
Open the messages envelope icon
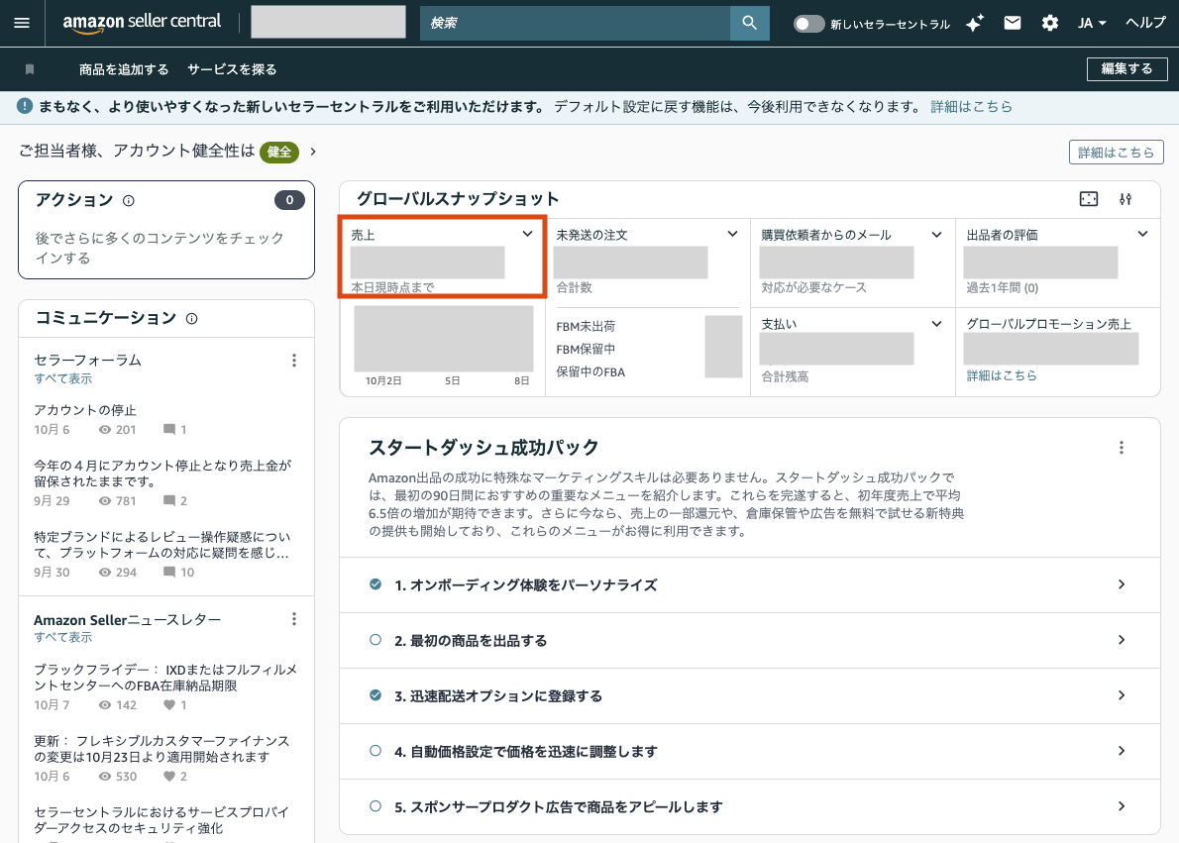(1013, 24)
